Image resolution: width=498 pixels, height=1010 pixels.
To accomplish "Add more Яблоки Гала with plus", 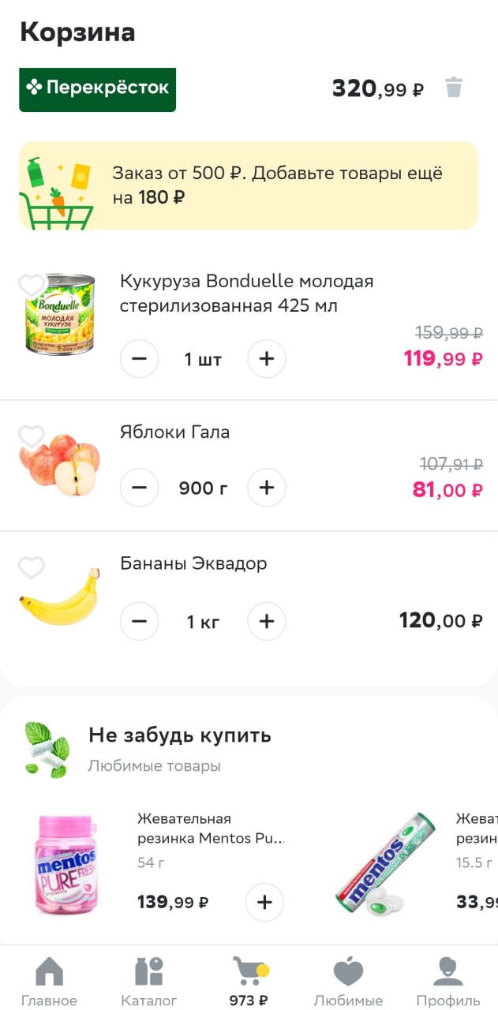I will click(x=267, y=488).
